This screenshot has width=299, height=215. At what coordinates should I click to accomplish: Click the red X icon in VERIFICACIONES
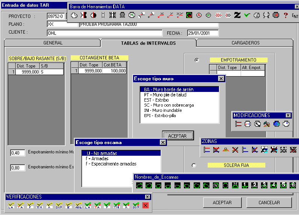click(145, 206)
